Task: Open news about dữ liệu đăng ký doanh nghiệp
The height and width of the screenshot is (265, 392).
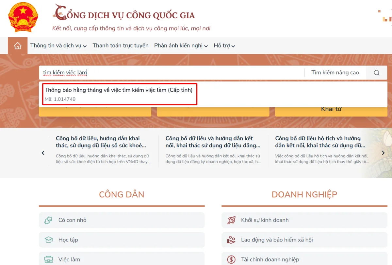Action: tap(213, 150)
